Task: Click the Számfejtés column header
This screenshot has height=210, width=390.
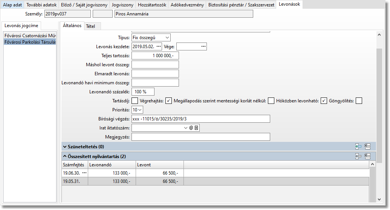Action: click(75, 165)
